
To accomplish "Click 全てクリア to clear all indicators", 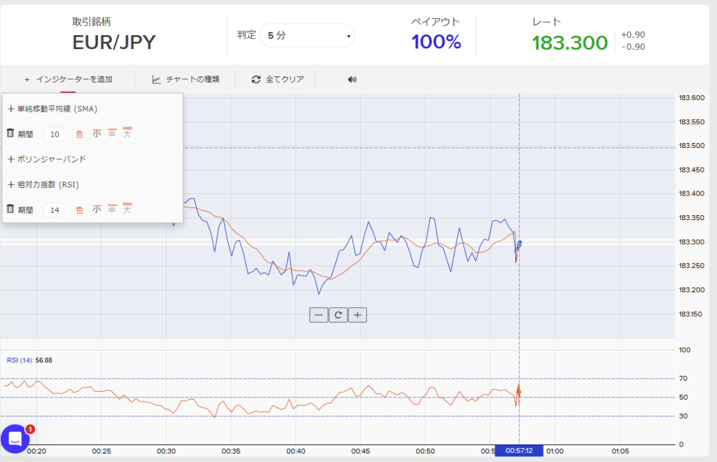I will [x=278, y=79].
